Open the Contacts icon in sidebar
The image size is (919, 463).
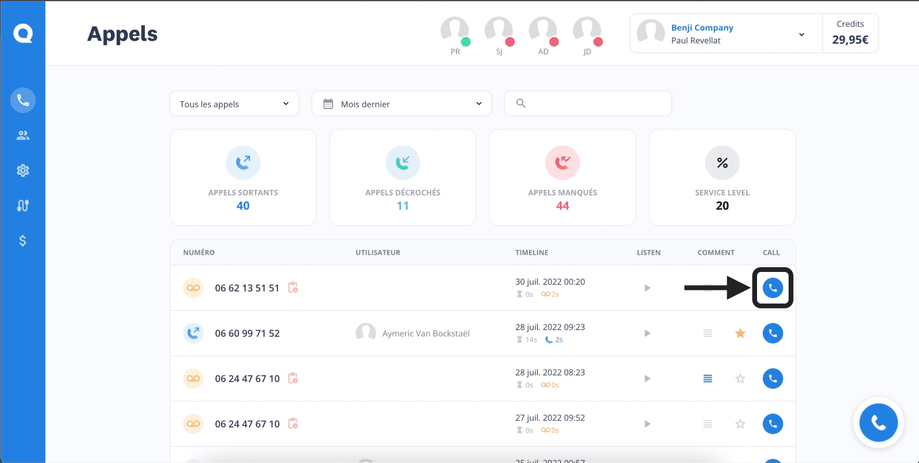point(23,135)
